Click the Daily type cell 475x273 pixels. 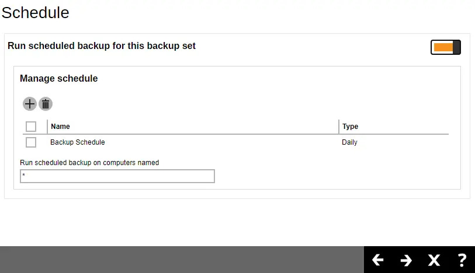(349, 142)
